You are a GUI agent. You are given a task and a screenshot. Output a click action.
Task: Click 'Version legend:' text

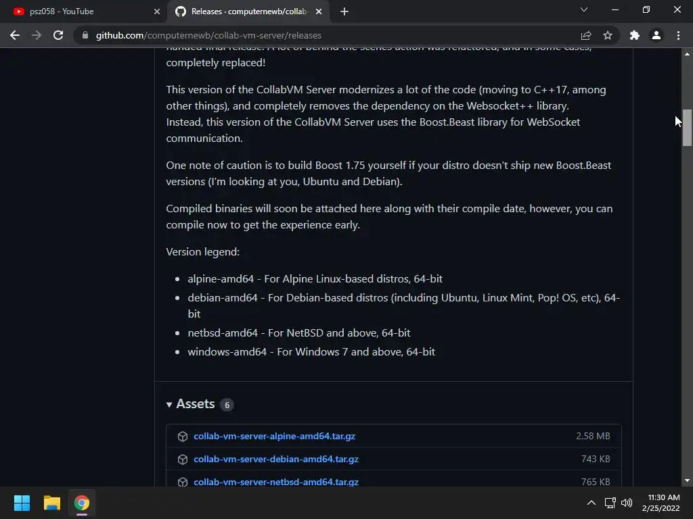pos(203,251)
